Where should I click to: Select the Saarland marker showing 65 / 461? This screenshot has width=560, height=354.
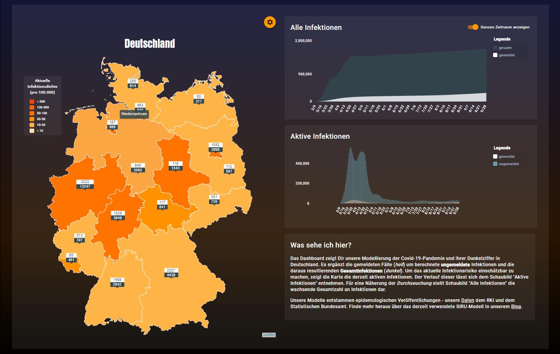pyautogui.click(x=71, y=258)
